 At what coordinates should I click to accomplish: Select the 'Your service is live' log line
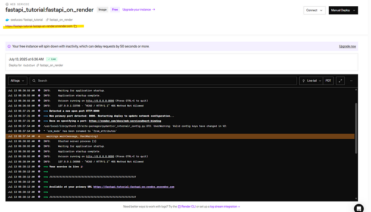(x=180, y=167)
